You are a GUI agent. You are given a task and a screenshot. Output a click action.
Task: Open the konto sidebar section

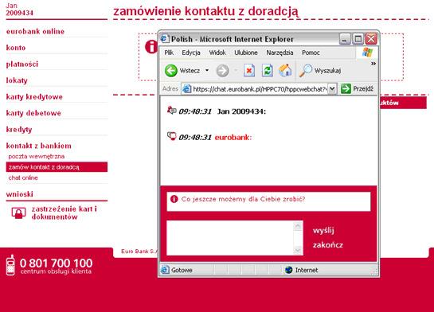click(16, 48)
